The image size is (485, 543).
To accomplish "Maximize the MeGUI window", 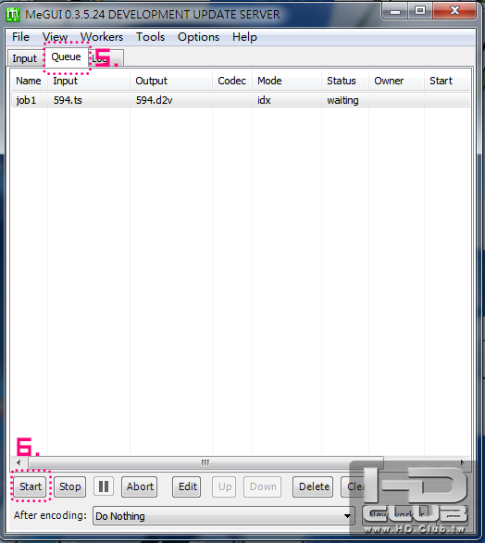I will pyautogui.click(x=420, y=11).
